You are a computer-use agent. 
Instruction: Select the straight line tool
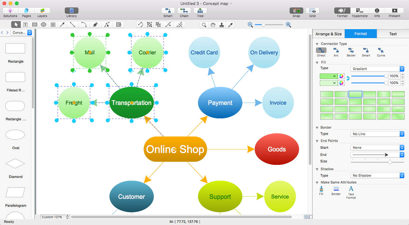click(73, 24)
